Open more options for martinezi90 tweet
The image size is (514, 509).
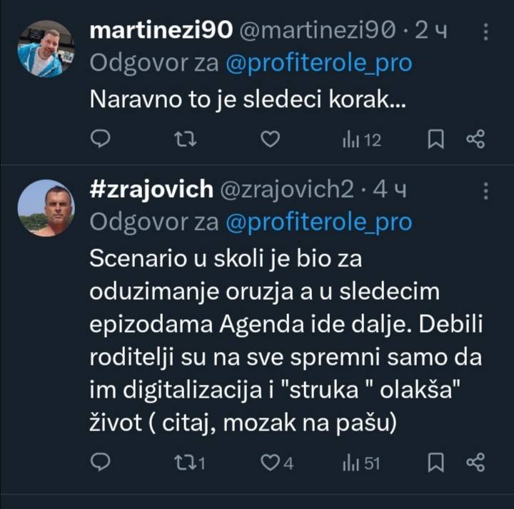point(485,32)
